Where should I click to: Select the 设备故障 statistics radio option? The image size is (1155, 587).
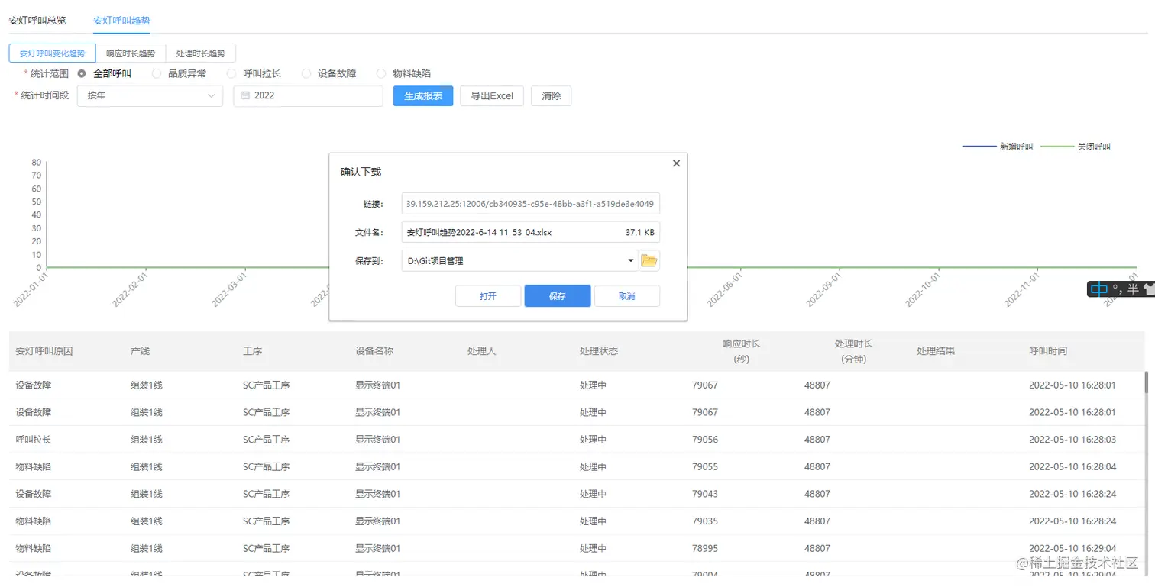[x=306, y=73]
